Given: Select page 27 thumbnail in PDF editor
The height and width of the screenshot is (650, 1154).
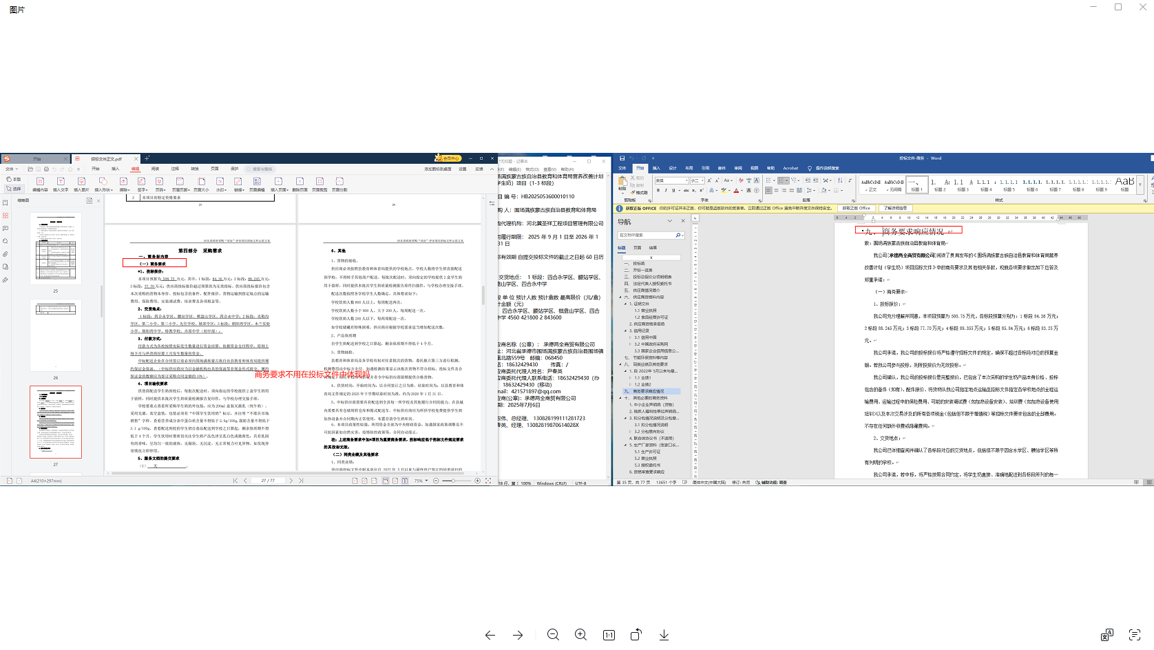Looking at the screenshot, I should 56,422.
